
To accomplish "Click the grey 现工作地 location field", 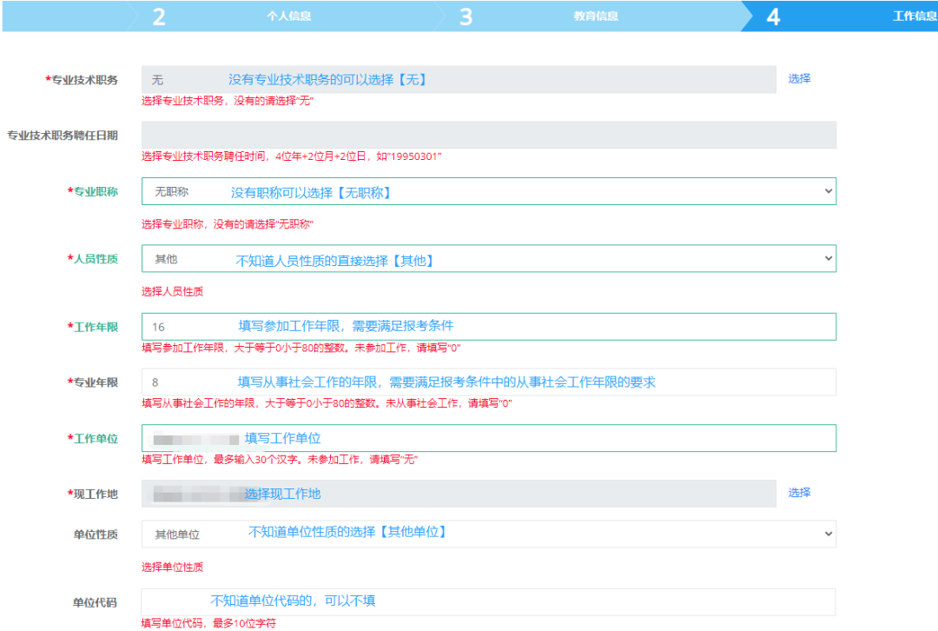I will 458,494.
